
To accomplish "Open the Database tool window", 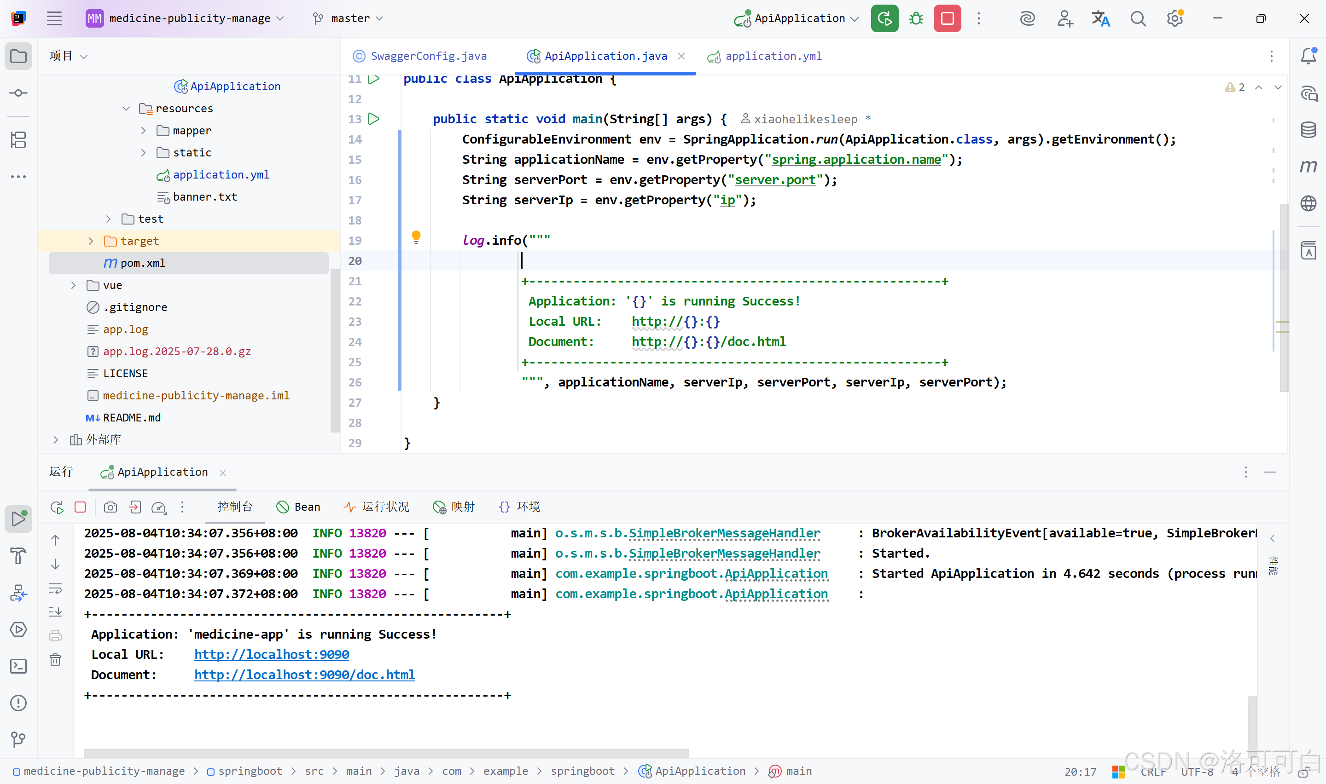I will [x=1308, y=129].
